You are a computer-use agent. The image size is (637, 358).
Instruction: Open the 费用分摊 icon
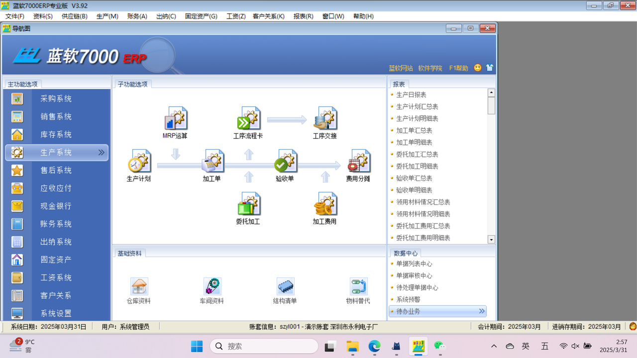pos(358,161)
